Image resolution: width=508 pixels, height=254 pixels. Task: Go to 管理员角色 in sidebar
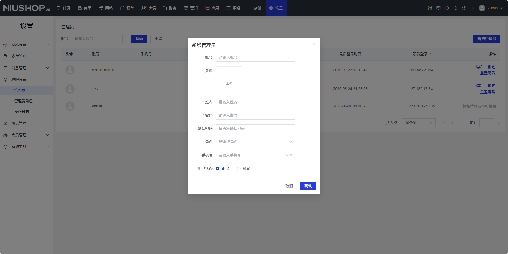pos(23,101)
